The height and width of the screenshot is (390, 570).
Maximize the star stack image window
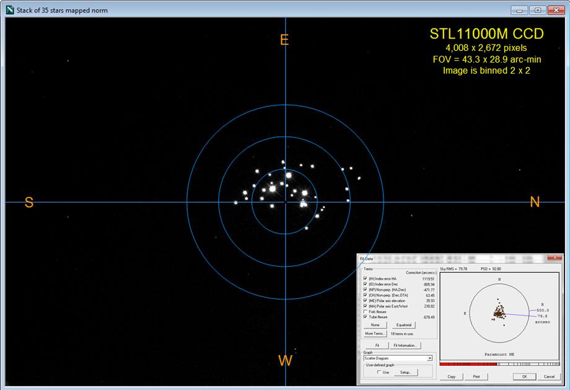pyautogui.click(x=537, y=10)
